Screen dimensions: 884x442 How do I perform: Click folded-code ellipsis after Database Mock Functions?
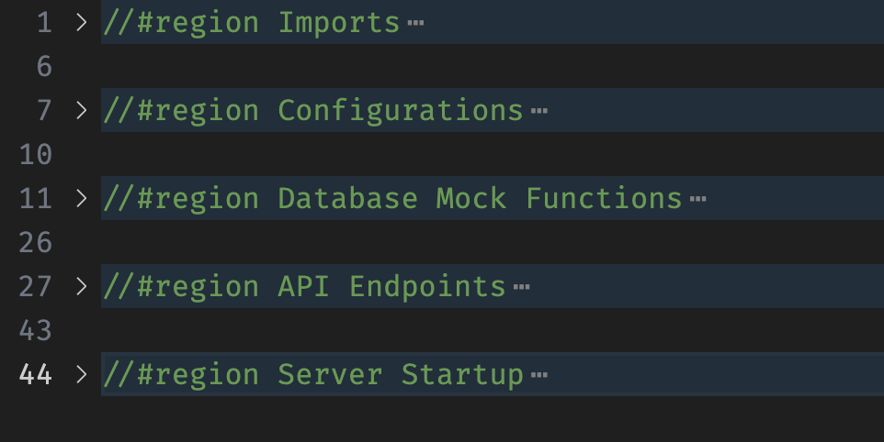[x=697, y=199]
